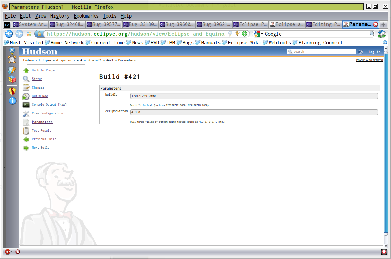Viewport: 391px width, 259px height.
Task: Close the Parameters tab with red X
Action: click(x=375, y=24)
